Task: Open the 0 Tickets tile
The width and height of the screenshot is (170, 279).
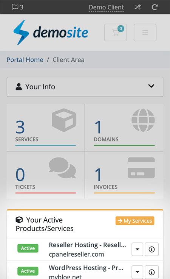Action: tap(45, 175)
